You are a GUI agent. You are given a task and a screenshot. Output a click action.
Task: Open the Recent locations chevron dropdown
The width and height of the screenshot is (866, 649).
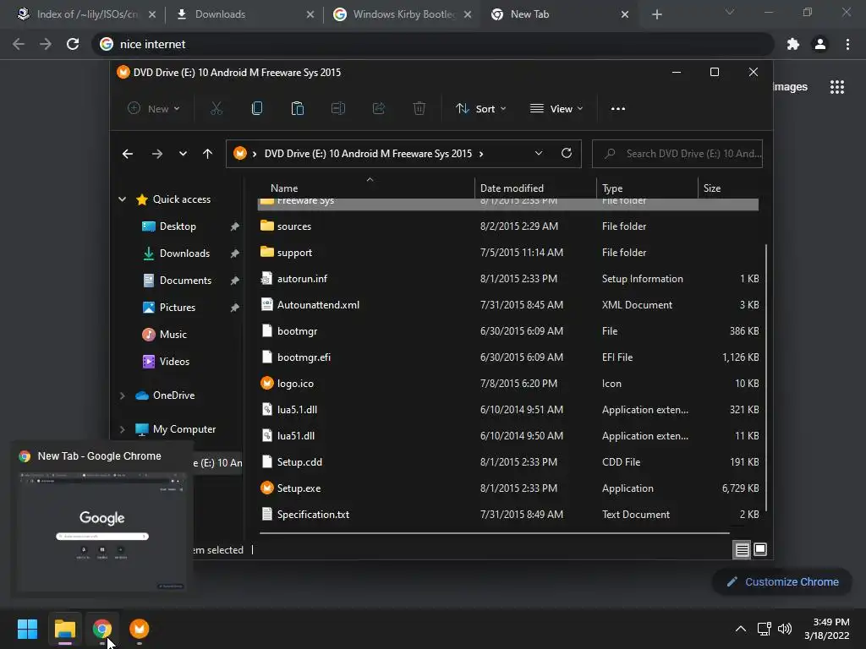(x=183, y=154)
